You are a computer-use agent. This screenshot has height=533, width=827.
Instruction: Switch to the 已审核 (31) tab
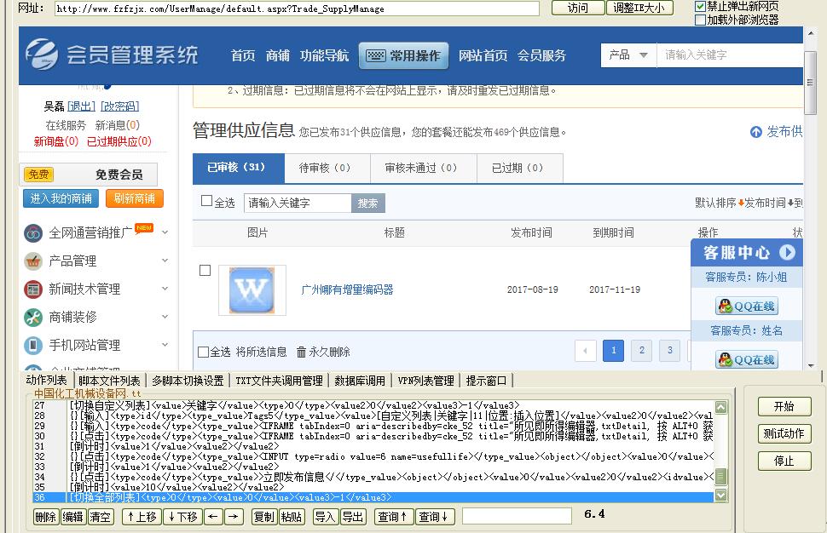pos(239,168)
